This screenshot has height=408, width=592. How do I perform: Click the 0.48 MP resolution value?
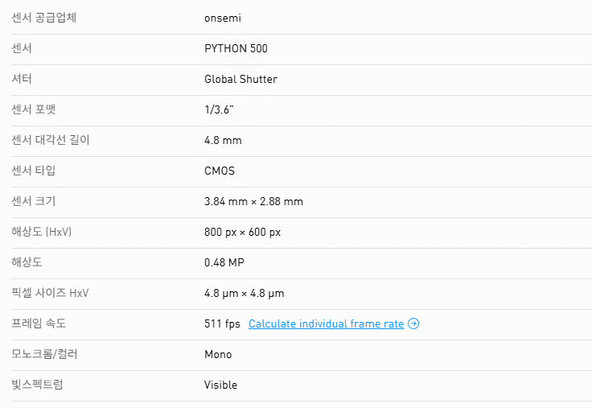pyautogui.click(x=226, y=262)
